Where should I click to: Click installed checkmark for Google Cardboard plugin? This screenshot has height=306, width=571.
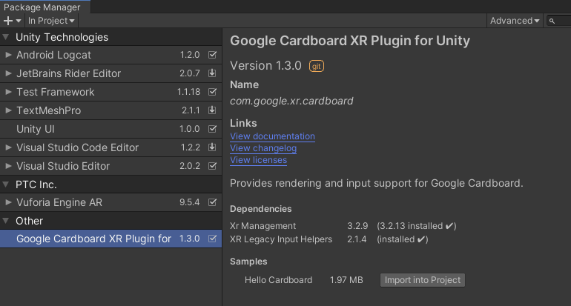pyautogui.click(x=212, y=239)
